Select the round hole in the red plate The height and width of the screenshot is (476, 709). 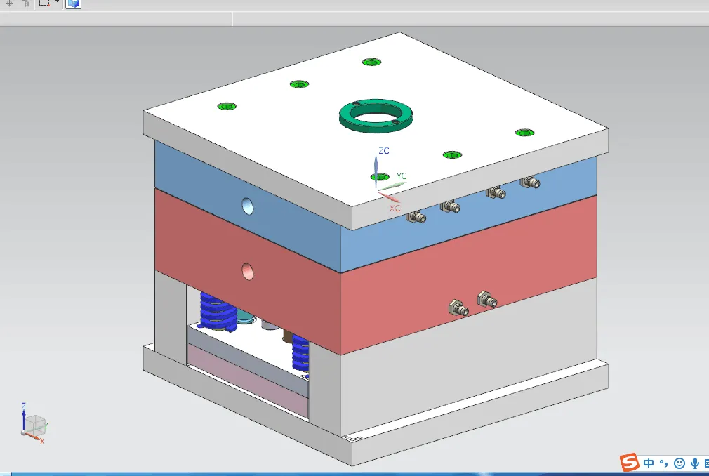point(247,271)
